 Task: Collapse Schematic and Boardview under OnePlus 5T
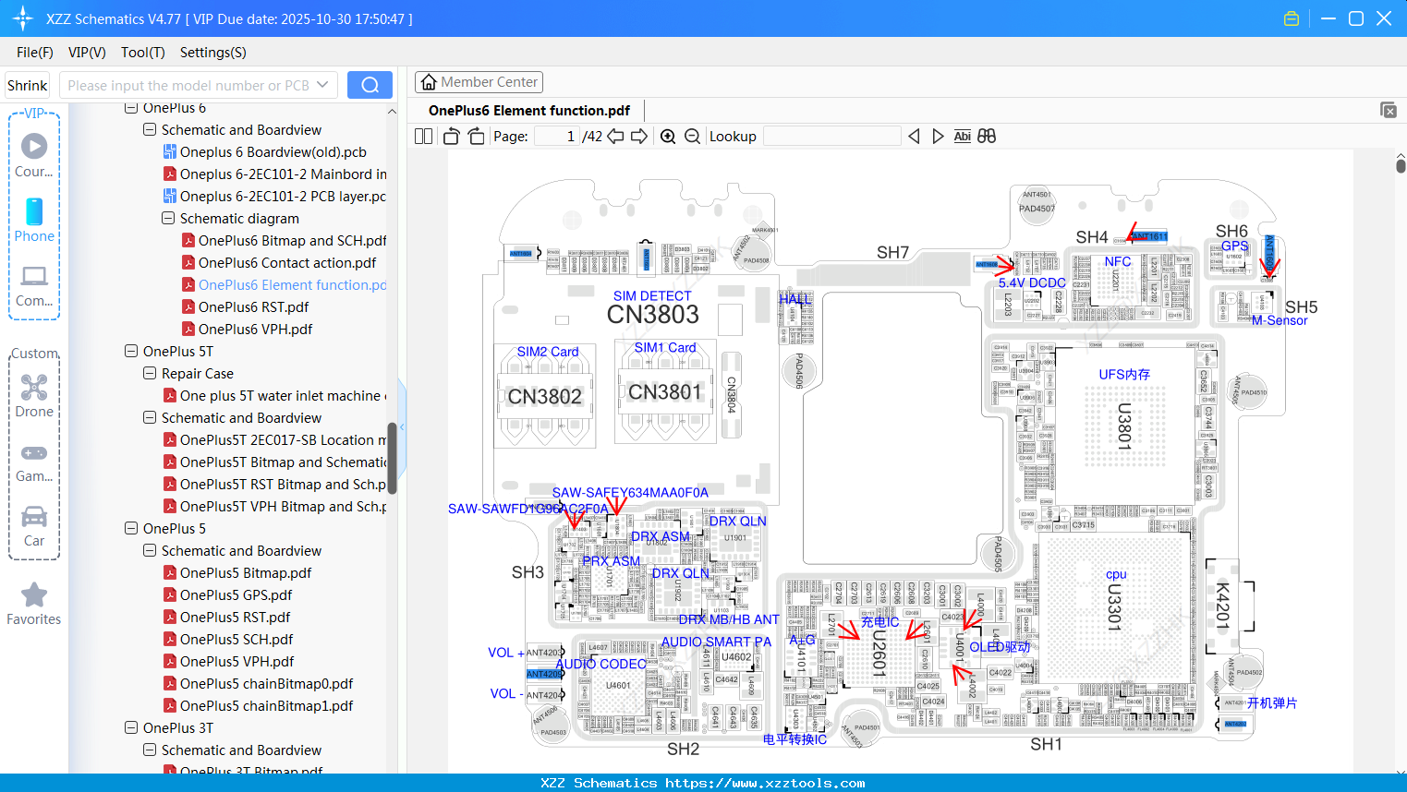(150, 418)
